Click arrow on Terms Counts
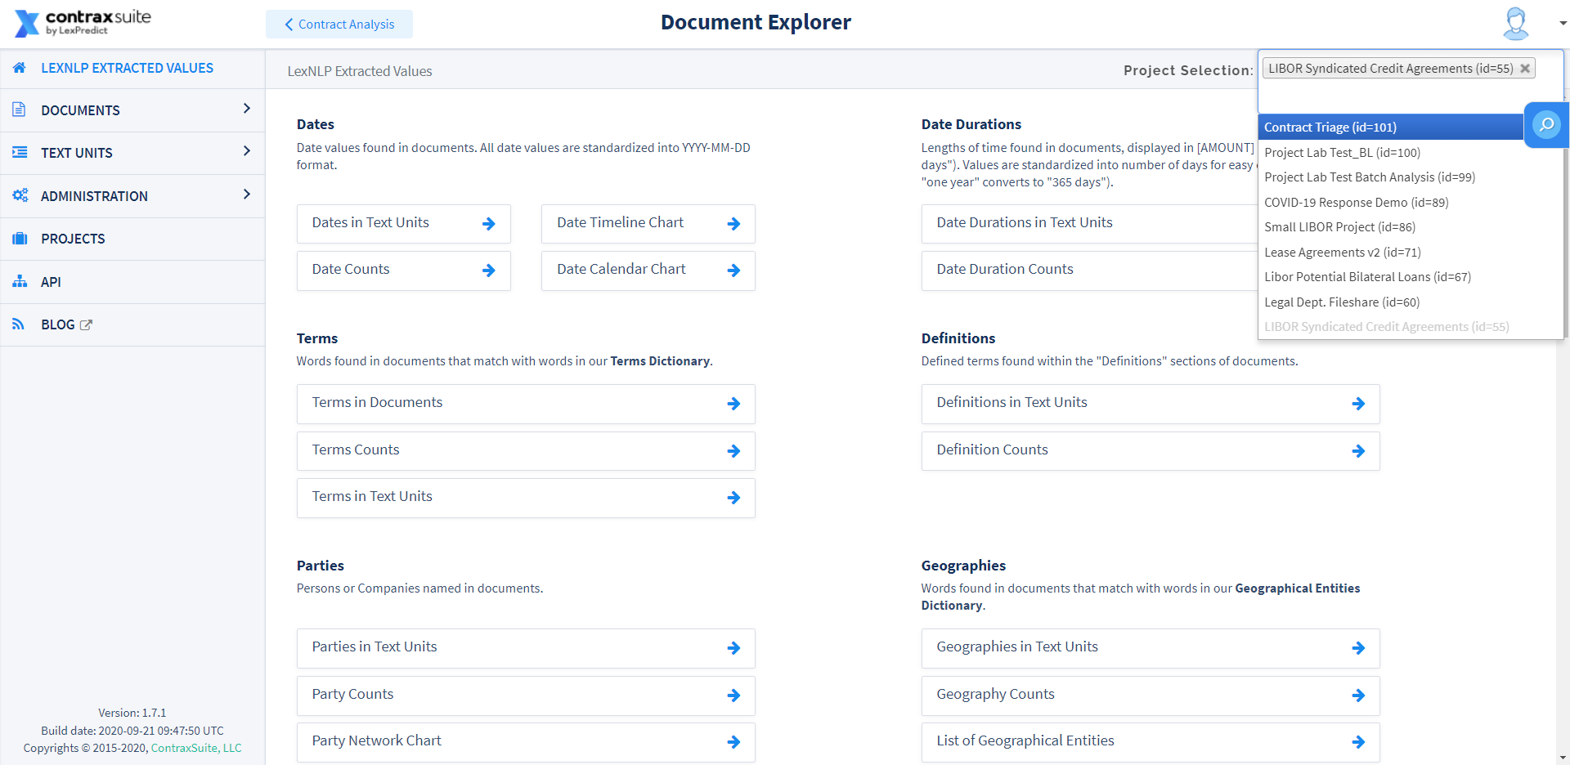The width and height of the screenshot is (1570, 765). [x=733, y=451]
